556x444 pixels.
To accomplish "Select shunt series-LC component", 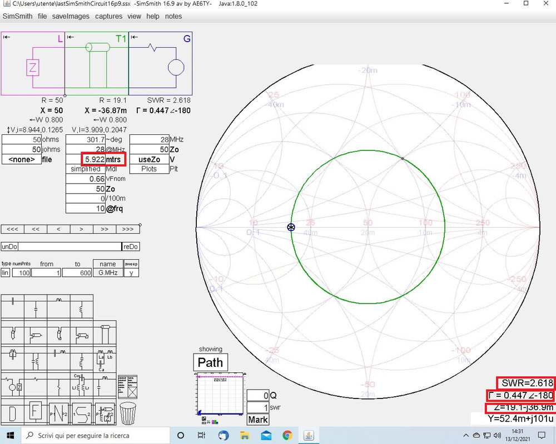I will 82,359.
